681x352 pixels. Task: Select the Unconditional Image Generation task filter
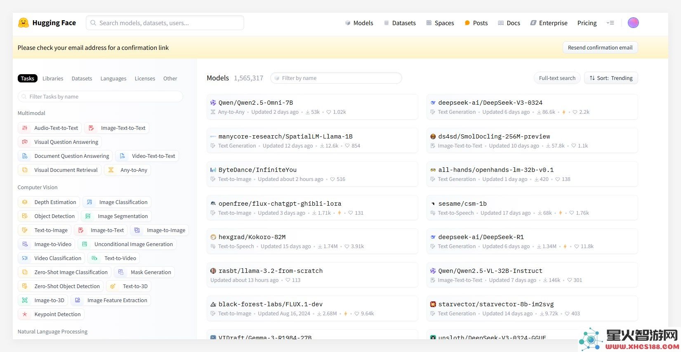127,244
